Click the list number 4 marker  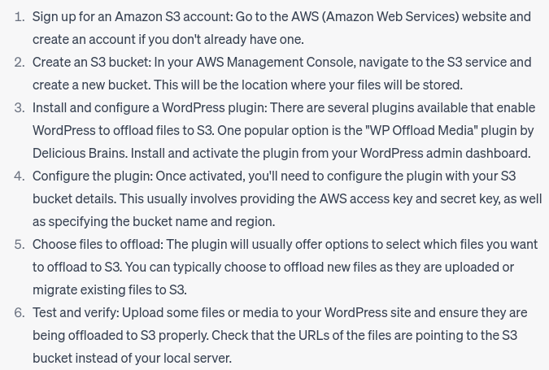tap(20, 176)
